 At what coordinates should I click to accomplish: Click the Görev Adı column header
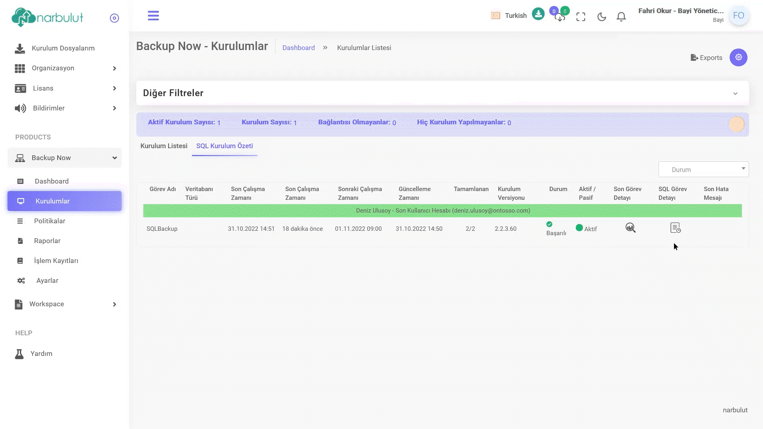click(163, 189)
